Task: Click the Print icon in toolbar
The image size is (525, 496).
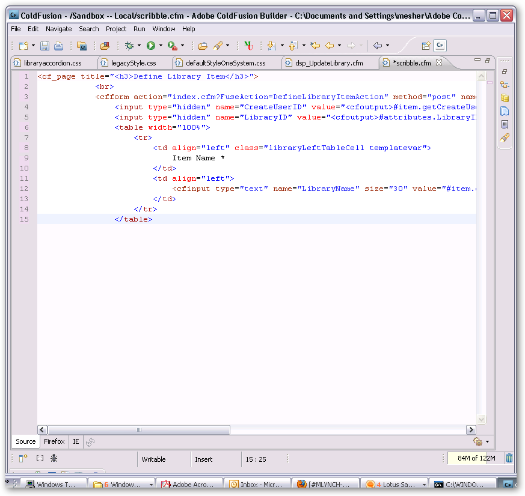Action: point(58,46)
